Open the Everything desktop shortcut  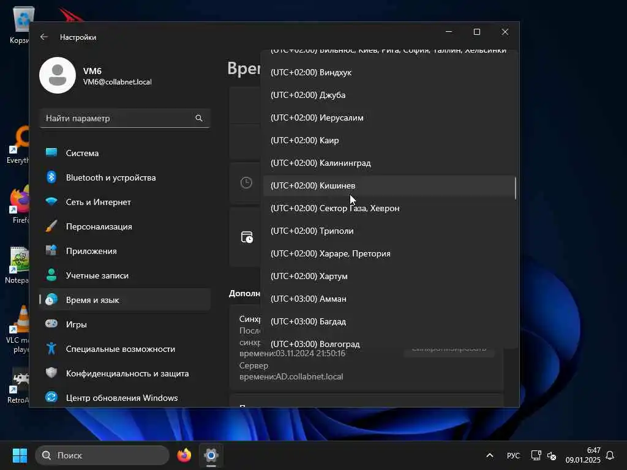[x=18, y=144]
